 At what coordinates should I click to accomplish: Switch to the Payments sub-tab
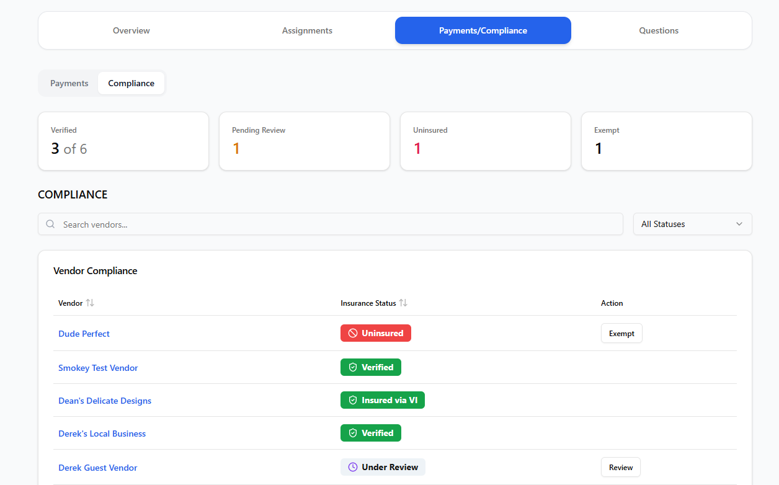click(x=69, y=83)
